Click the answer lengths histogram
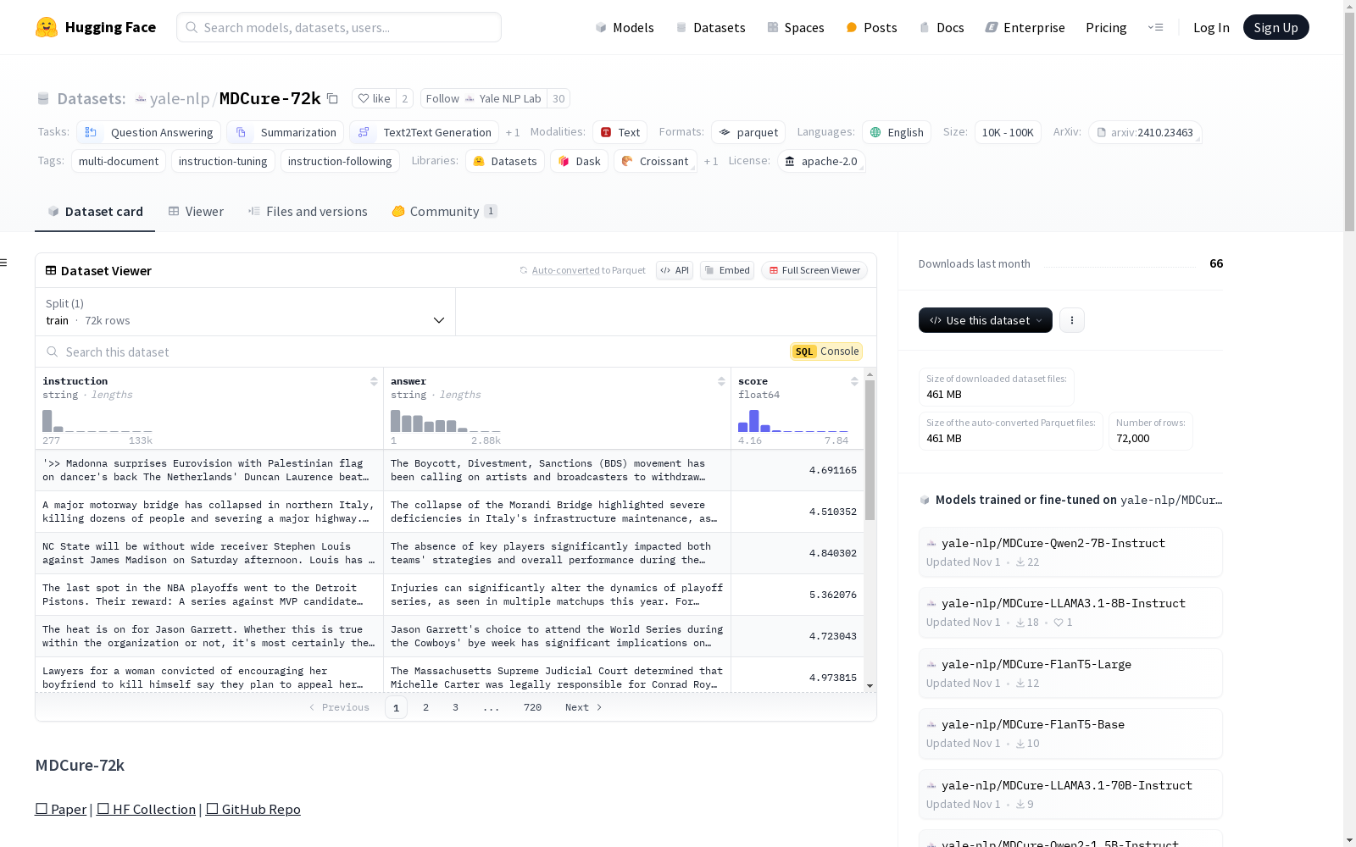This screenshot has height=847, width=1356. pyautogui.click(x=445, y=420)
